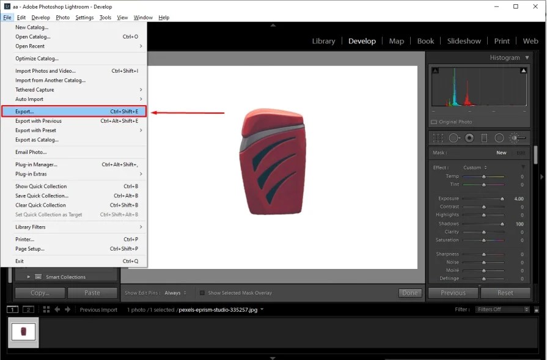Viewport: 547px width, 360px height.
Task: Enable Show Selected Mask Overlay
Action: tap(202, 293)
